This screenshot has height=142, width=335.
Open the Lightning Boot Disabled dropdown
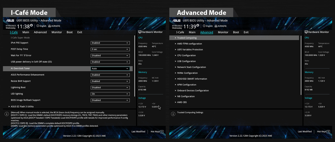[x=110, y=88]
